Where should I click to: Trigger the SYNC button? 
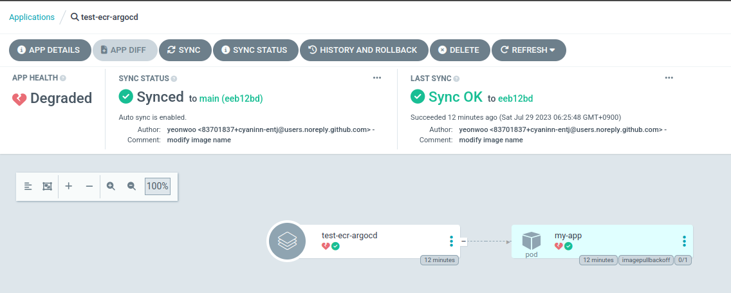coord(185,50)
